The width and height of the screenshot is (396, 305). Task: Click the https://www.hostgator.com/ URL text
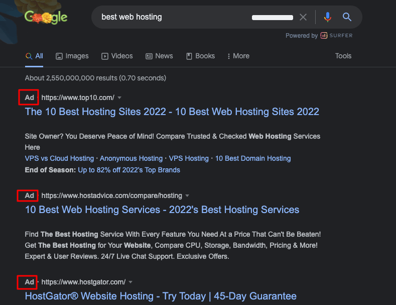pyautogui.click(x=83, y=282)
